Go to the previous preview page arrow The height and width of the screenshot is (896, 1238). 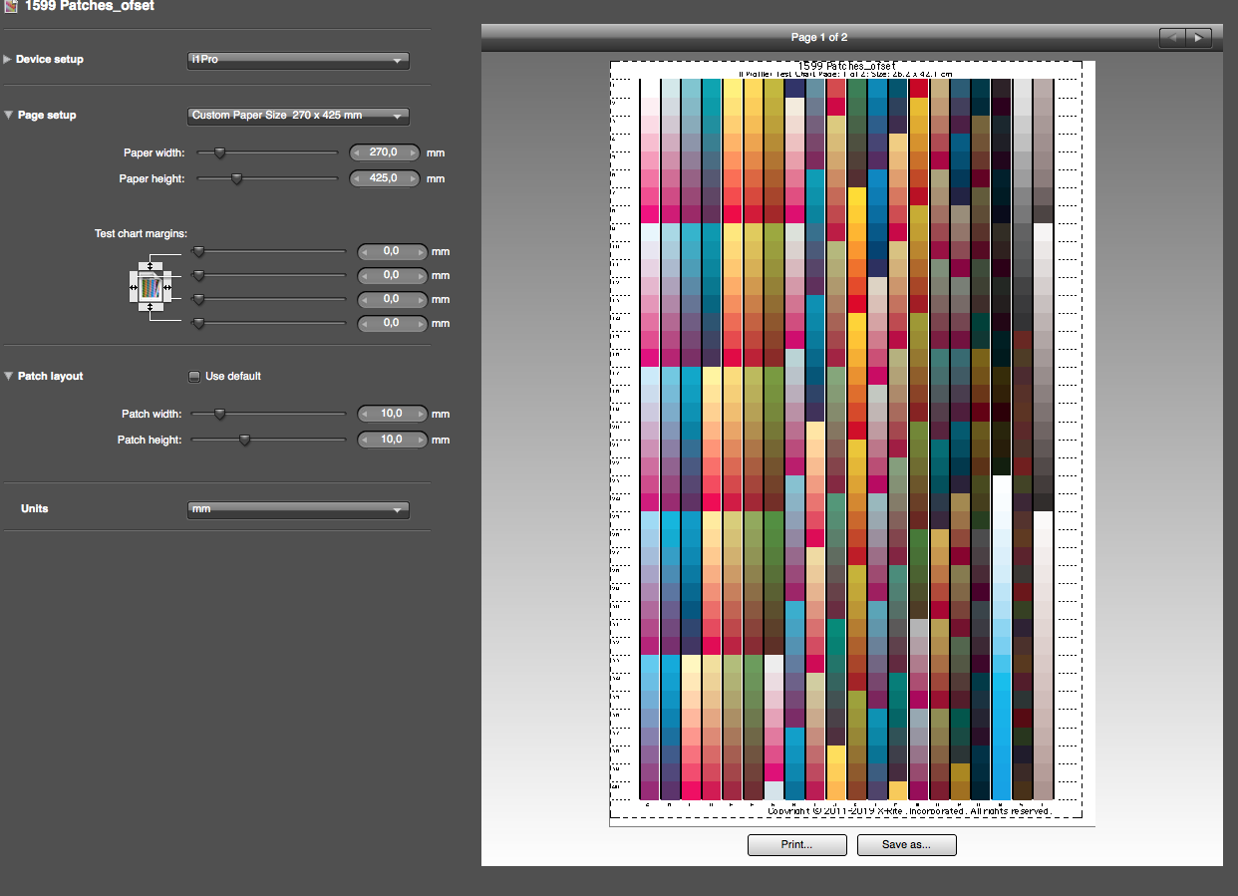pyautogui.click(x=1172, y=37)
